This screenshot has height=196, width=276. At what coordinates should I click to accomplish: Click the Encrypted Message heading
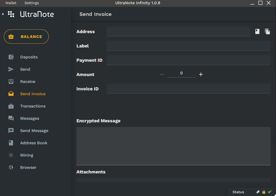(98, 121)
